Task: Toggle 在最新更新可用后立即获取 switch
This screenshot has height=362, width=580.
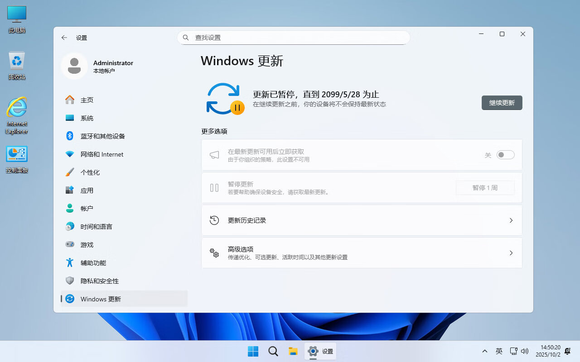Action: pos(505,155)
